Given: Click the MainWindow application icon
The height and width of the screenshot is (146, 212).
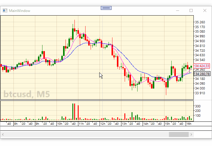Looking at the screenshot, I should pos(5,10).
